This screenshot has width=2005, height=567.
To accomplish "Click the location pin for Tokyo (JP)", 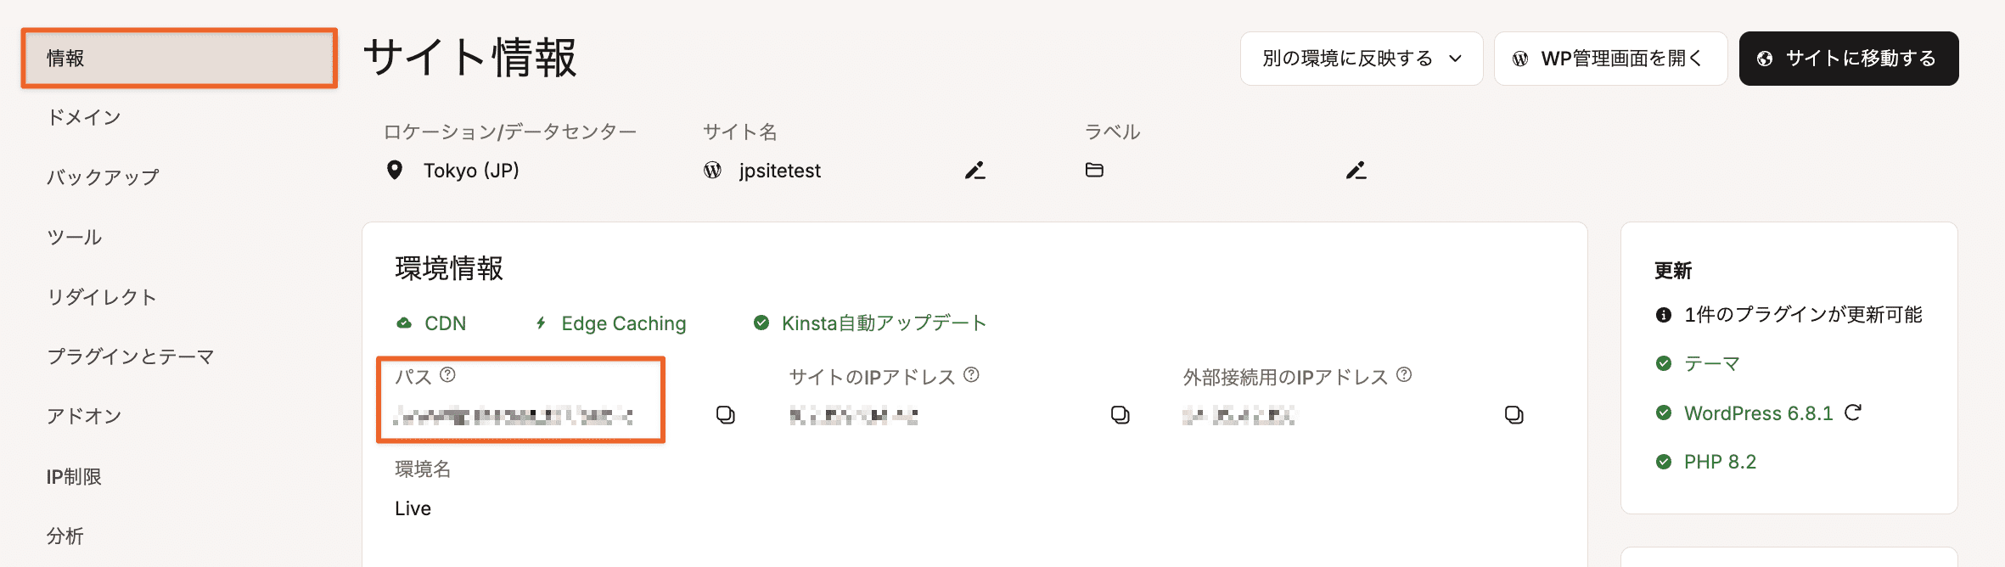I will click(x=395, y=170).
